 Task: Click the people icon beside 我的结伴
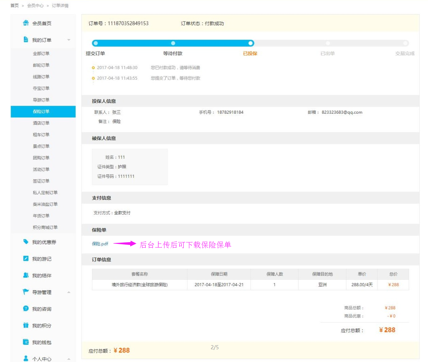[26, 275]
